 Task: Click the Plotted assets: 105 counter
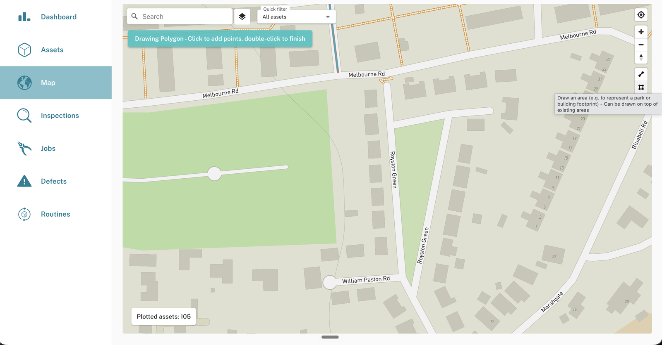click(x=164, y=317)
